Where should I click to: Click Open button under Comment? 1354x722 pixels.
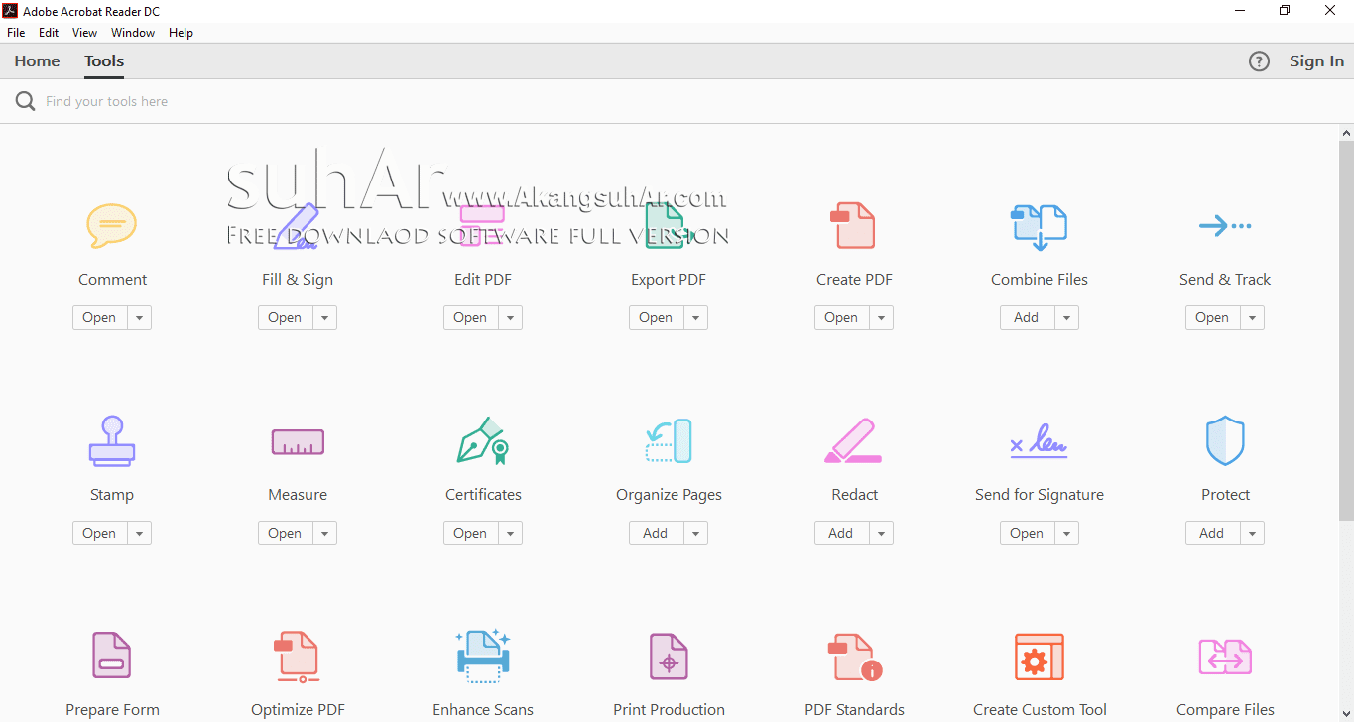pos(100,318)
